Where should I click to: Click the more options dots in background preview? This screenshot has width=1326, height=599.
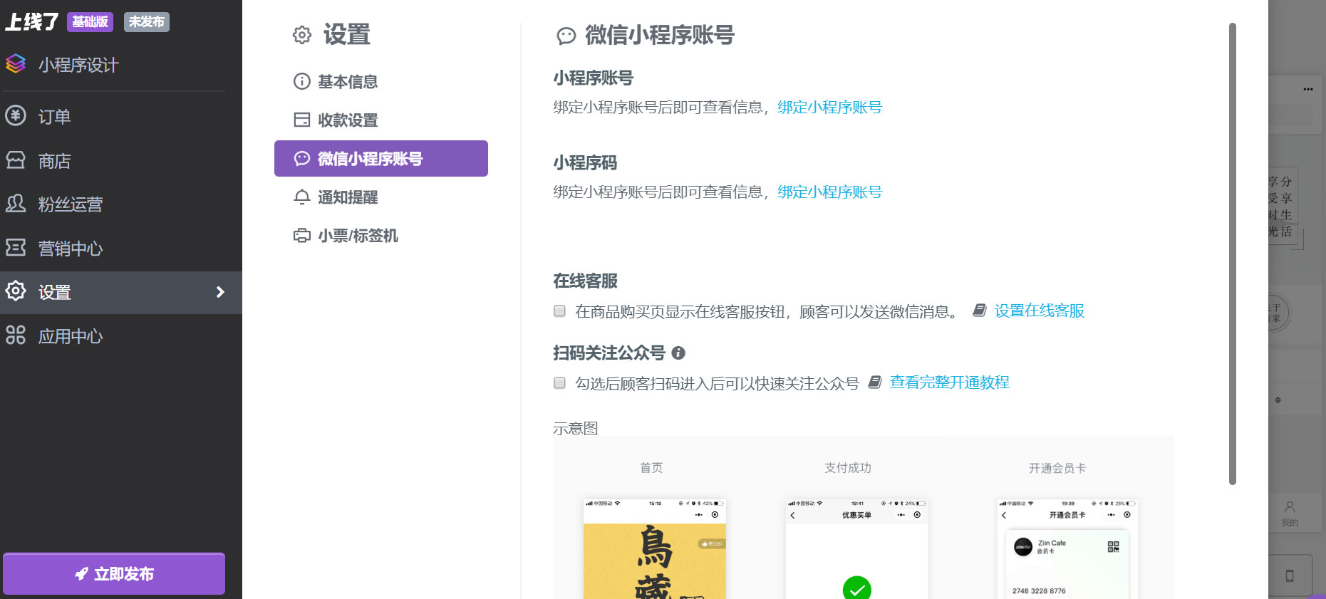tap(1308, 89)
